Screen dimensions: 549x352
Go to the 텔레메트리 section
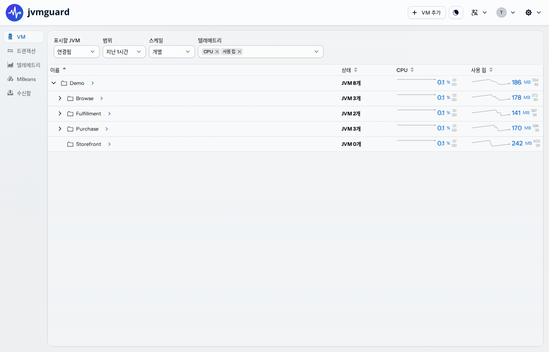[24, 65]
